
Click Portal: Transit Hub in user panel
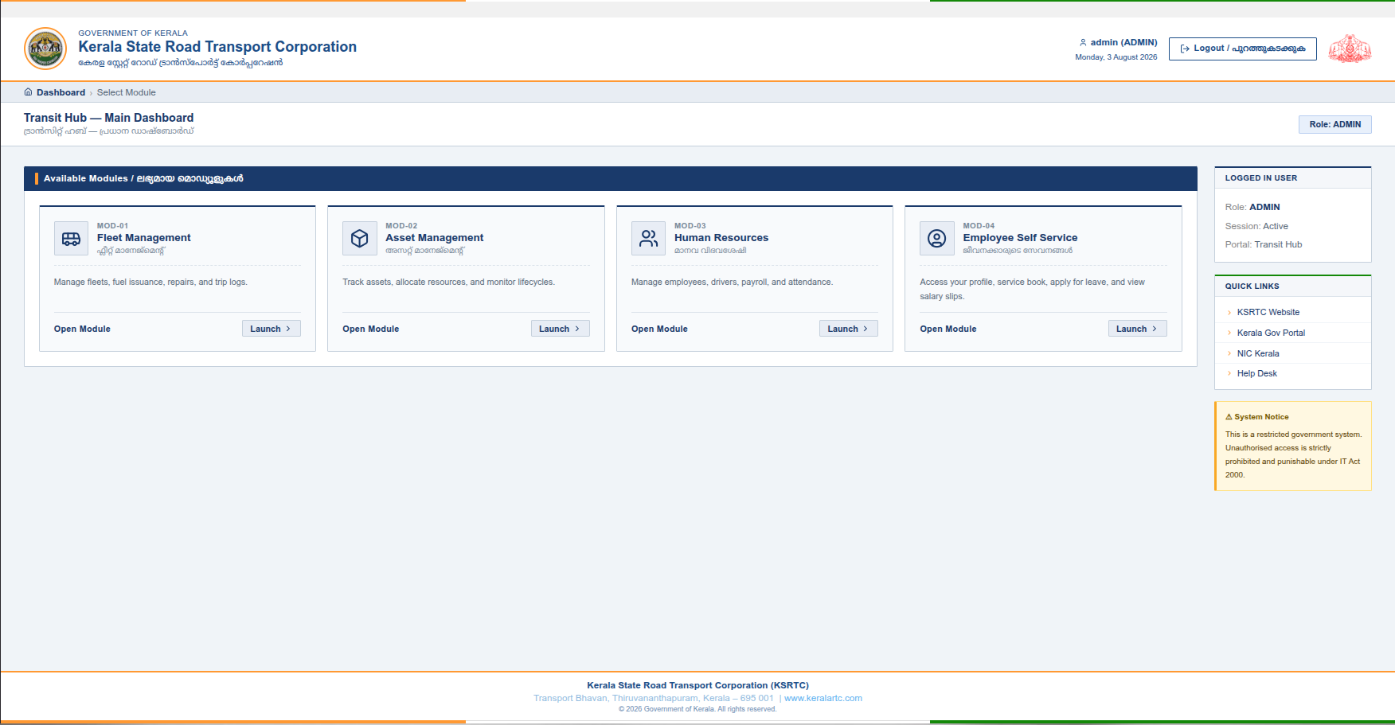coord(1264,244)
